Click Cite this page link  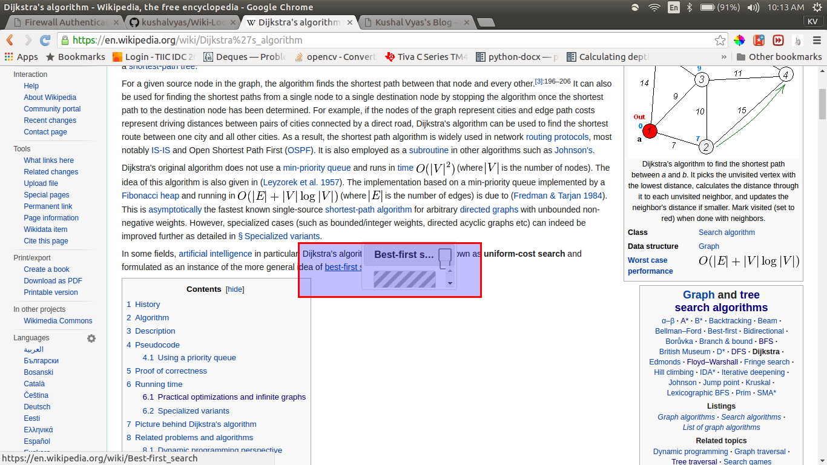click(x=46, y=241)
